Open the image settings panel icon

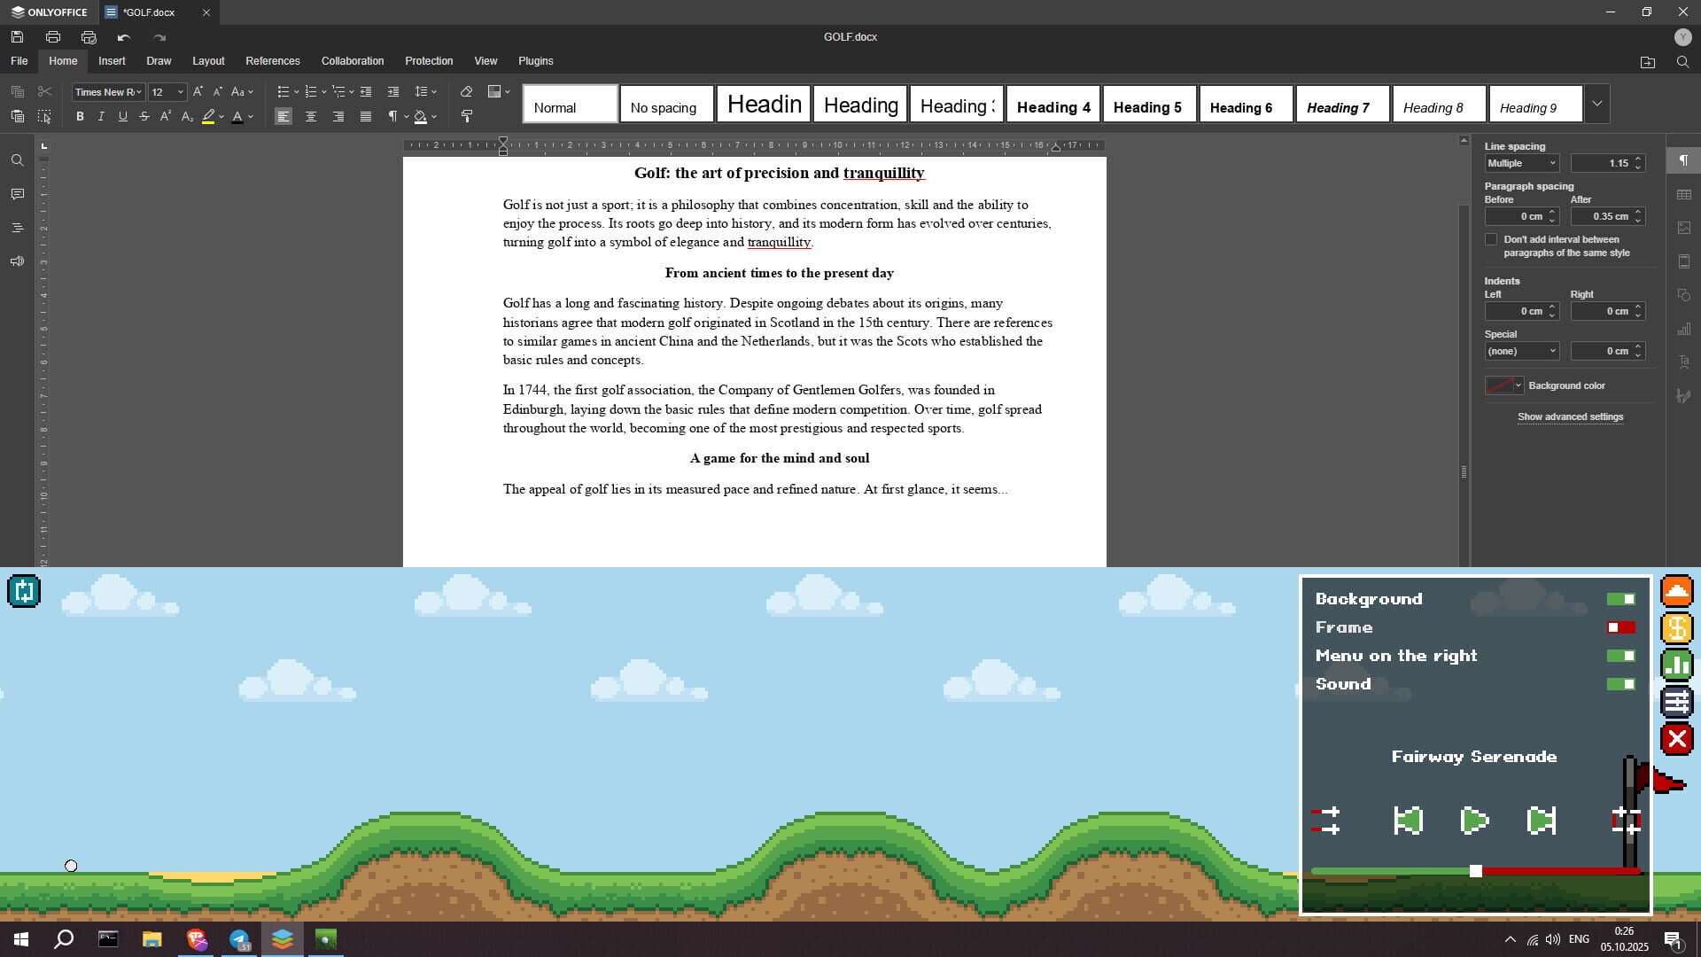1684,226
